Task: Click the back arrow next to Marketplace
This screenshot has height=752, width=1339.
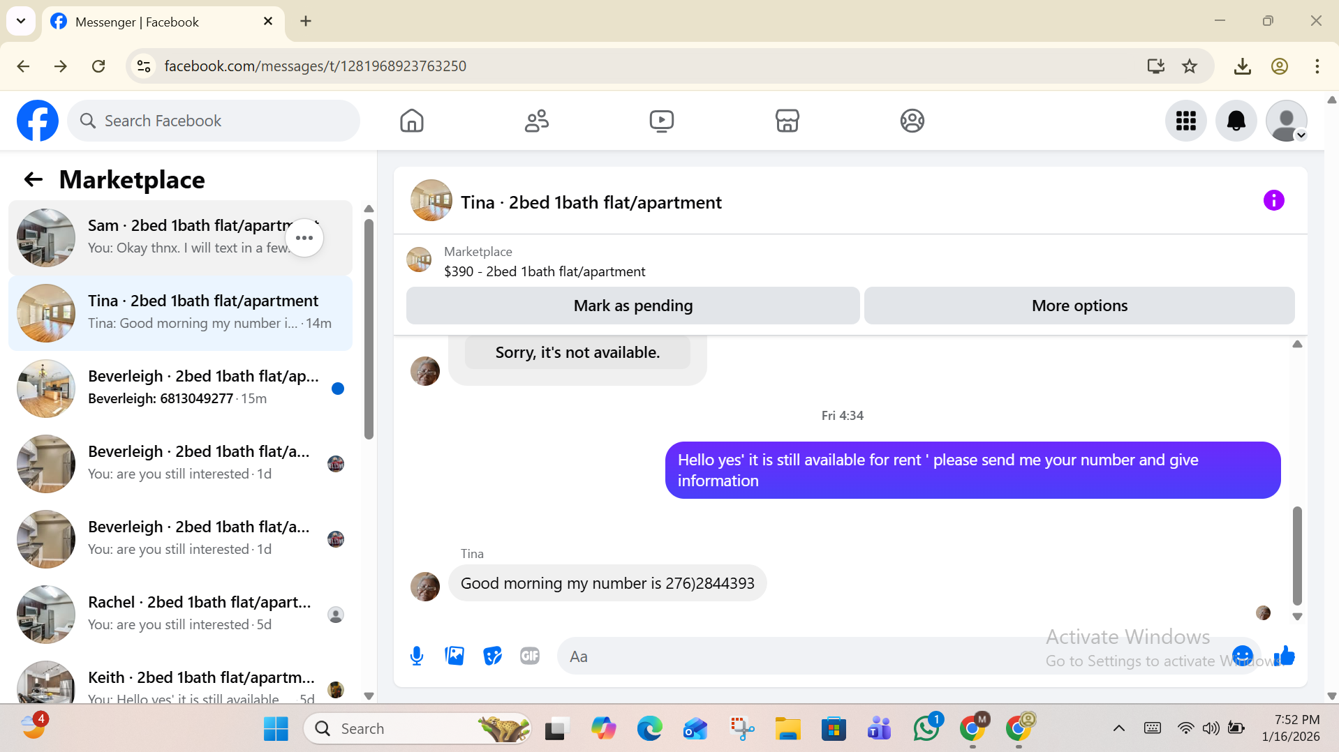Action: 34,180
